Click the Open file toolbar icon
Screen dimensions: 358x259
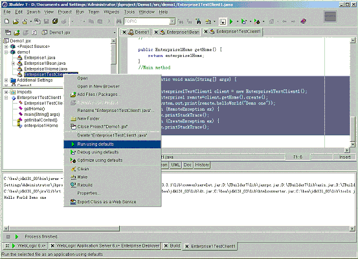point(16,21)
